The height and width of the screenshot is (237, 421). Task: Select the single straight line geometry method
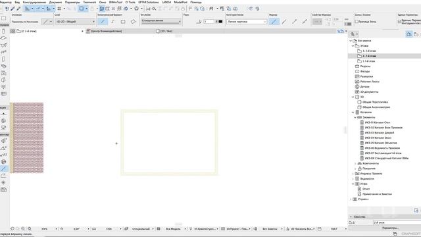103,22
